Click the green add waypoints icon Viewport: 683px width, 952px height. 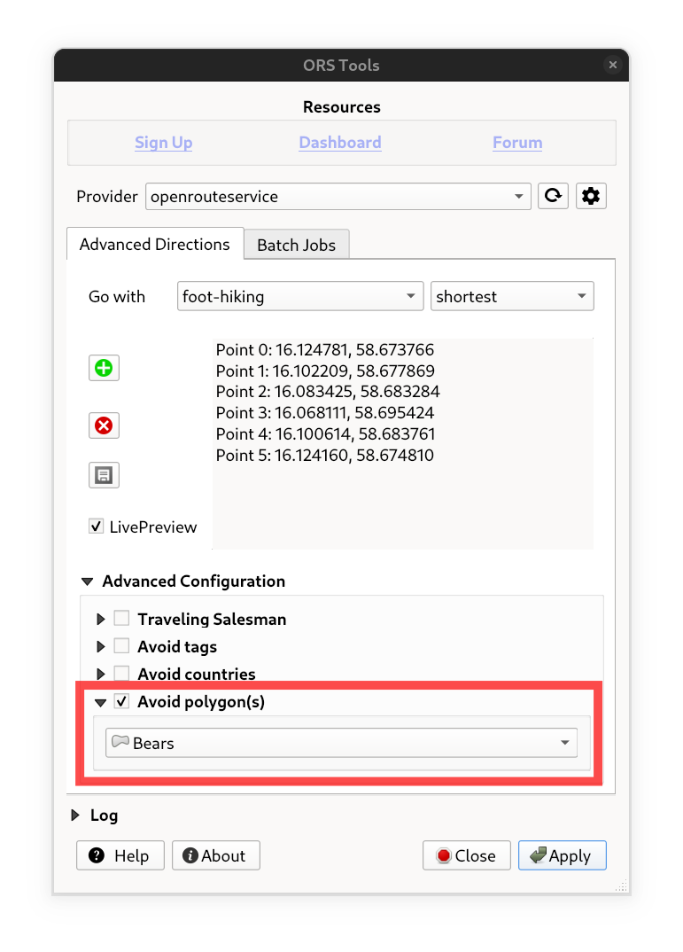pos(104,368)
